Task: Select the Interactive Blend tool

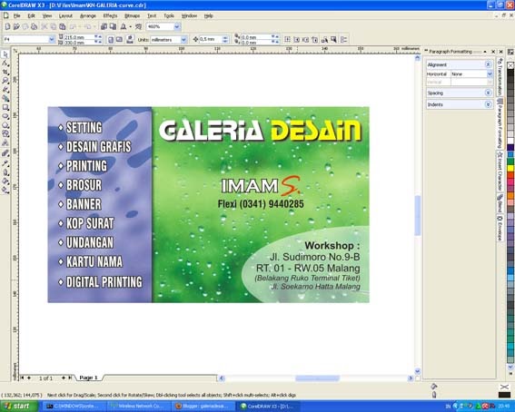Action: (x=5, y=153)
